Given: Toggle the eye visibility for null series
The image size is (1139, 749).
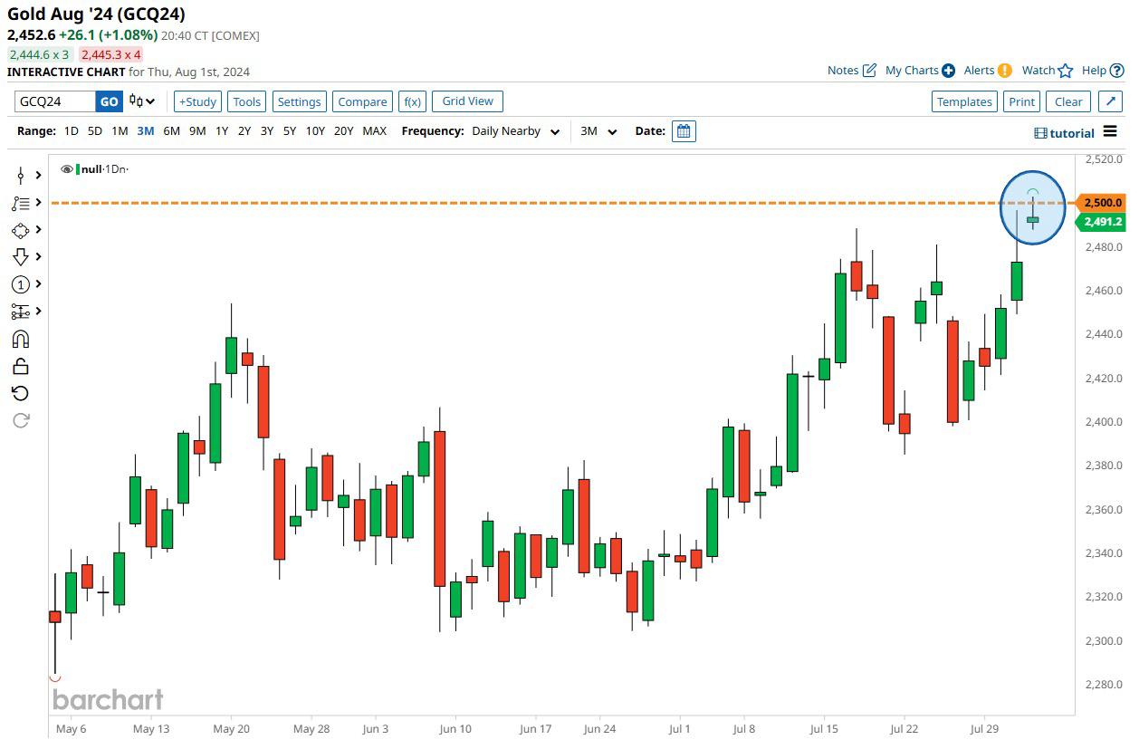Looking at the screenshot, I should [x=66, y=169].
